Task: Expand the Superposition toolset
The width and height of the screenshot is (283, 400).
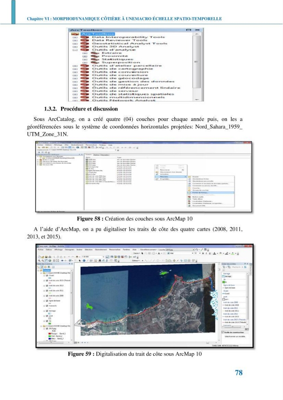Action: 85,62
